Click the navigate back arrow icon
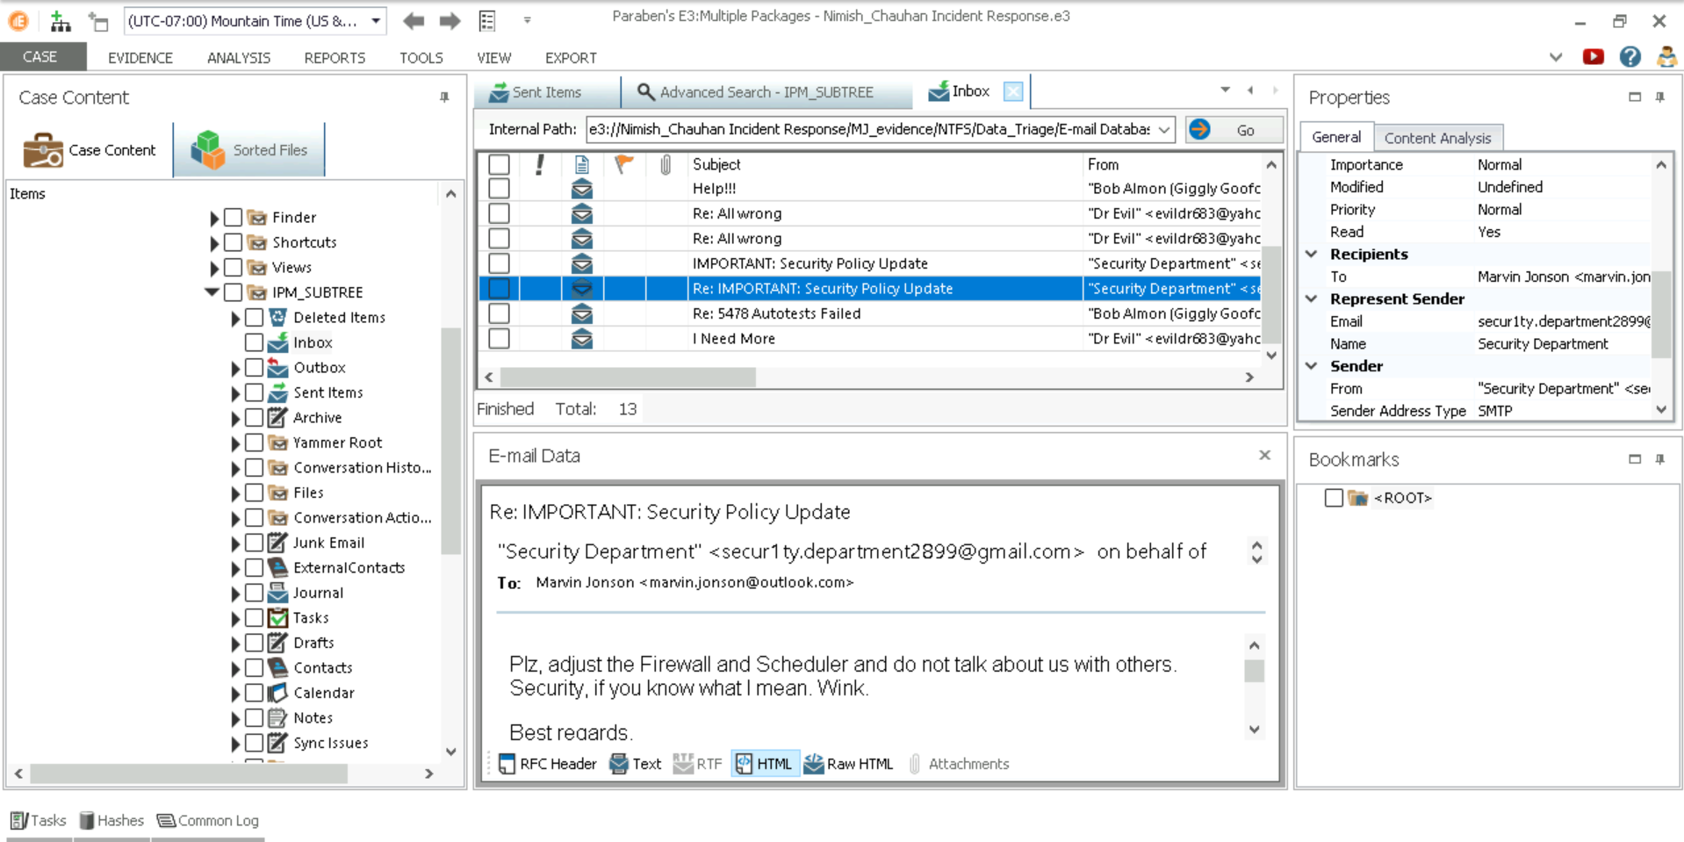This screenshot has height=842, width=1684. (x=413, y=20)
